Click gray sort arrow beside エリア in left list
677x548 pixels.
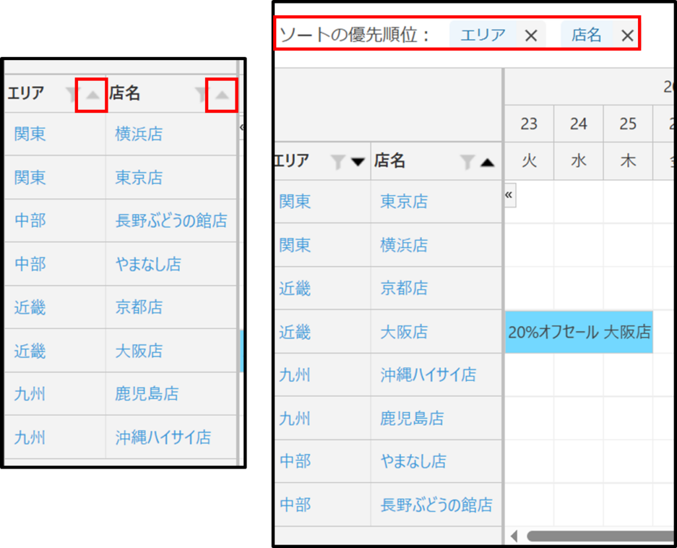tap(93, 95)
